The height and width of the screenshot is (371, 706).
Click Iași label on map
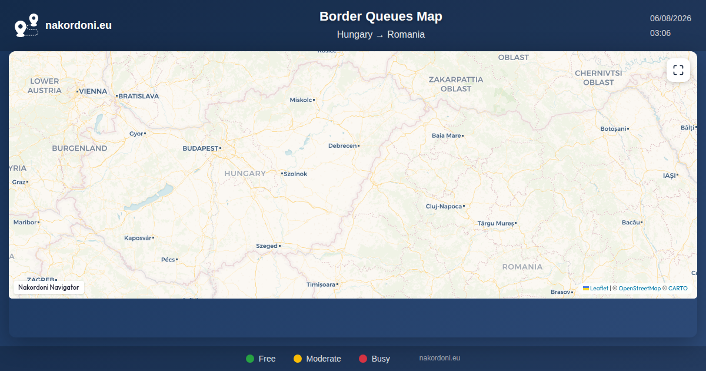pyautogui.click(x=671, y=175)
